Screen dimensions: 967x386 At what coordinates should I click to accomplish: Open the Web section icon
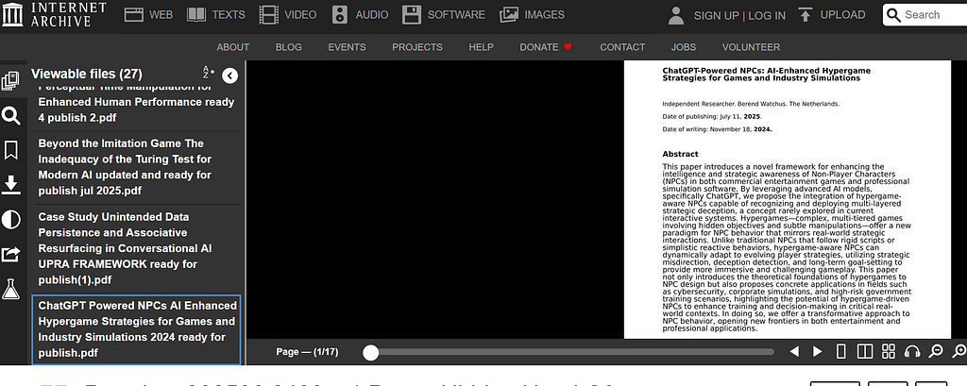pyautogui.click(x=134, y=15)
